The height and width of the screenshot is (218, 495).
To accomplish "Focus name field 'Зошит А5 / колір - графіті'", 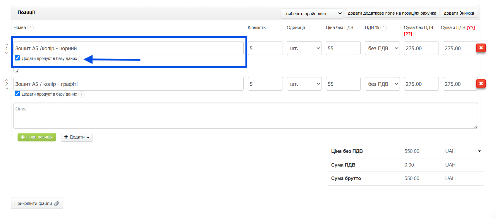I will [x=128, y=84].
